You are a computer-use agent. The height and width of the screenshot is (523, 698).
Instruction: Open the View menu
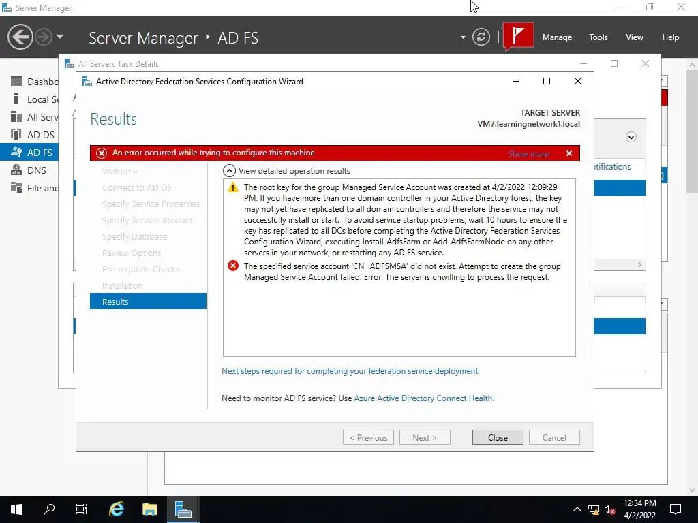(634, 37)
